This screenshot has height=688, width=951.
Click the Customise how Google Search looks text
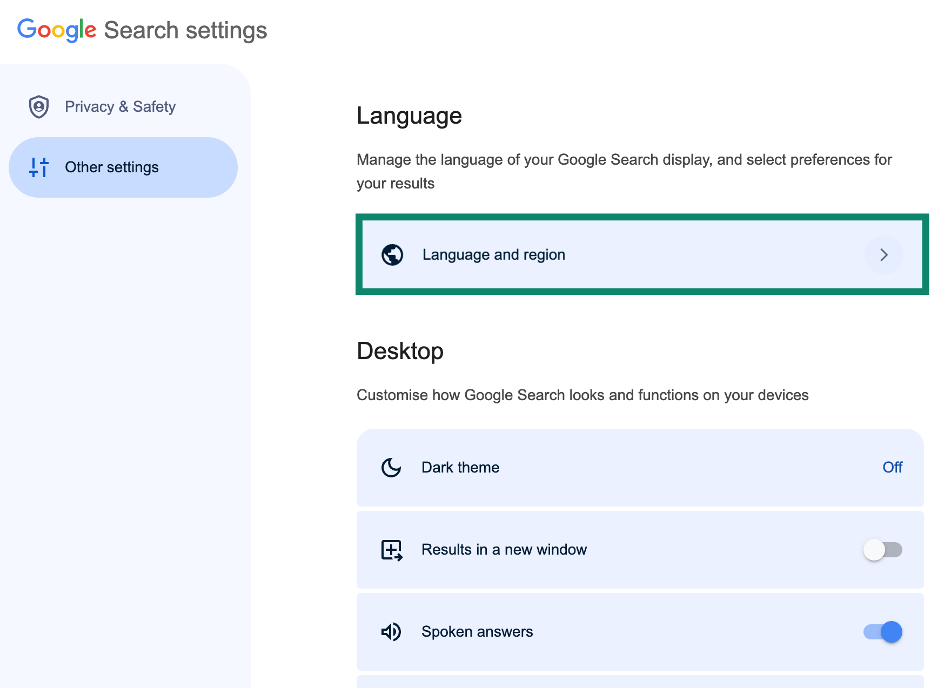(582, 395)
